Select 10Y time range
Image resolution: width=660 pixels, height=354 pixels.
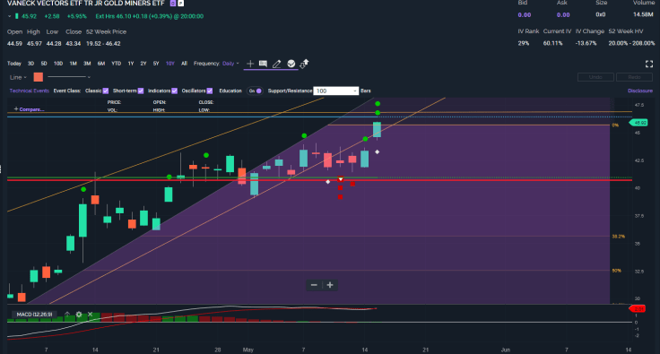click(x=170, y=64)
